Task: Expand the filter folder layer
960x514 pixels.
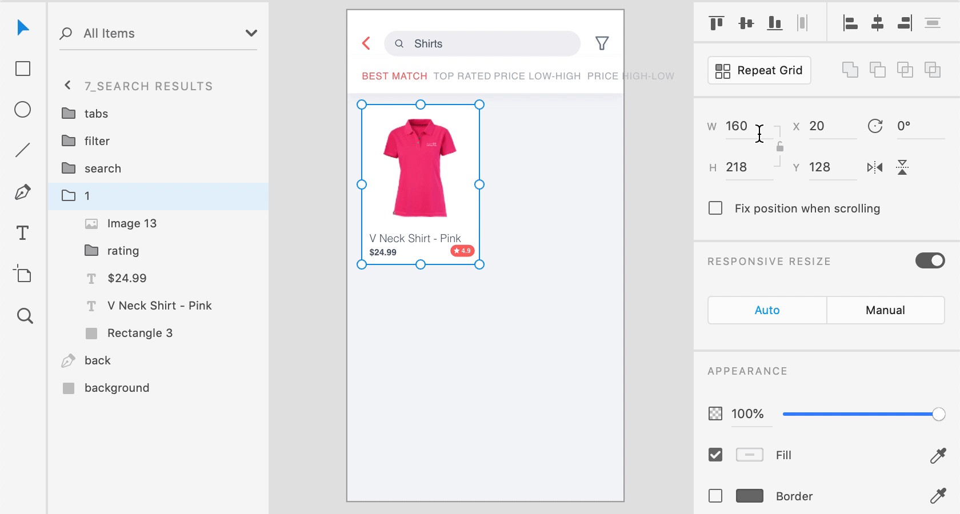Action: [69, 140]
